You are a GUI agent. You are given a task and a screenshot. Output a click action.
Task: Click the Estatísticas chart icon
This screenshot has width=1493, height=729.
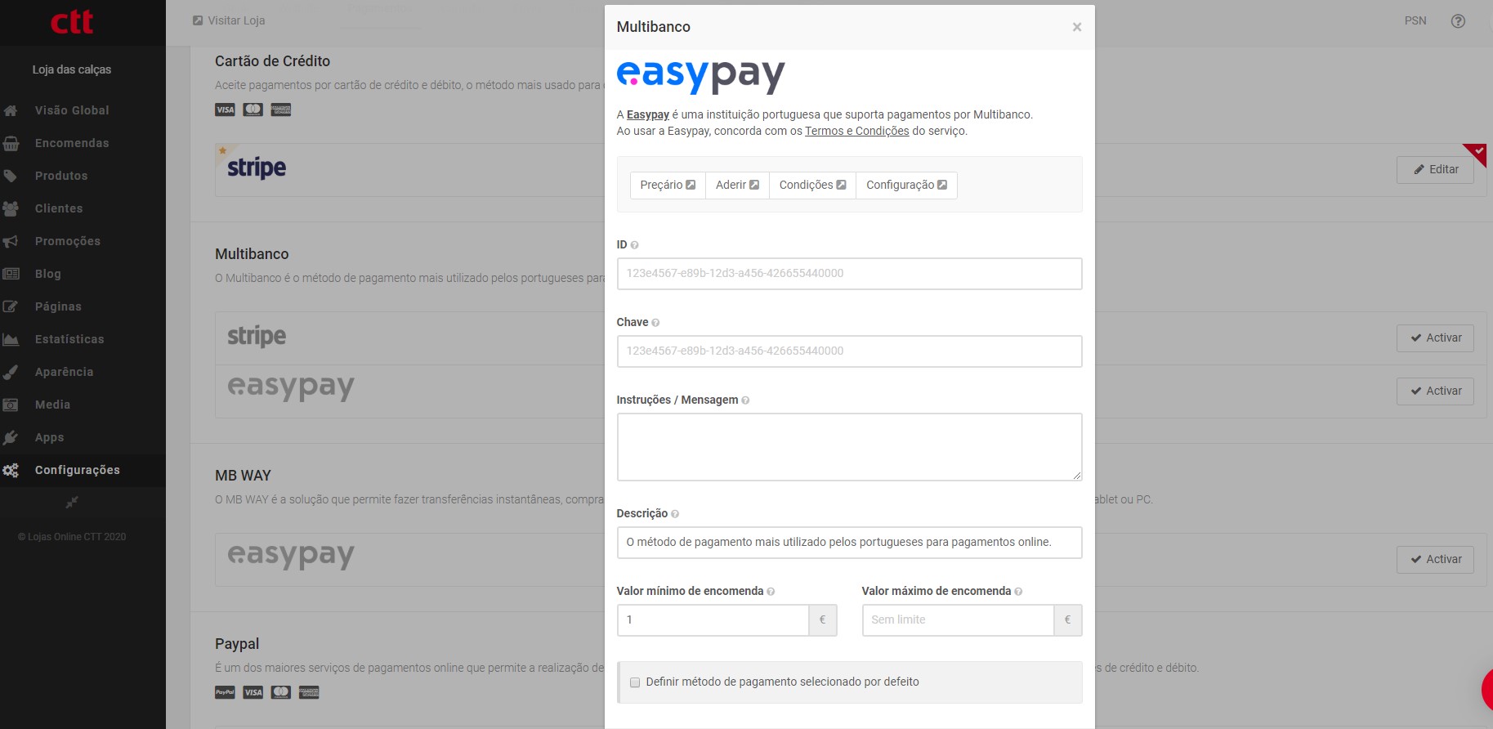click(11, 340)
